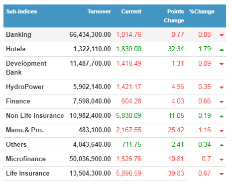232x186 pixels.
Task: Click Development Bank current value 1,418.49
Action: pyautogui.click(x=128, y=64)
